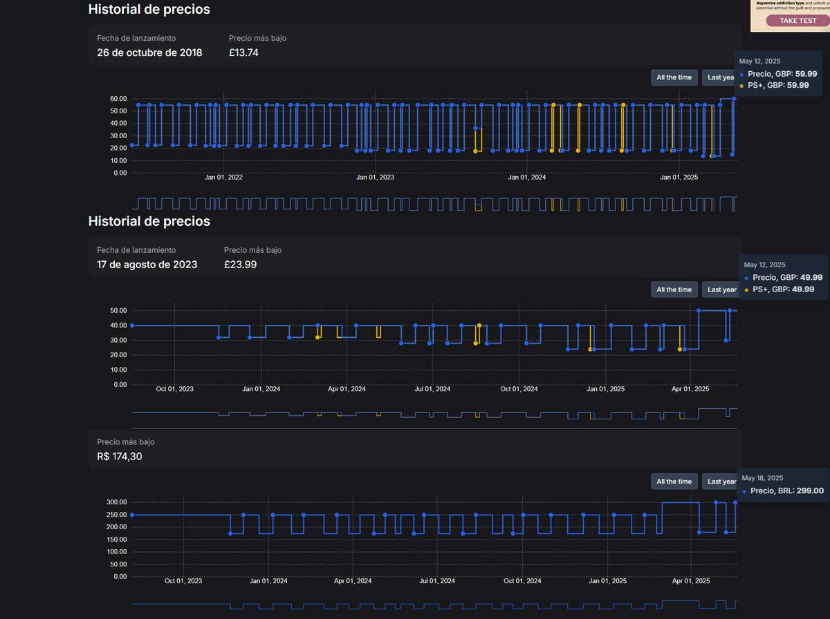
Task: Click the yellow legend dot beside PS+, GBP: 59.99
Action: 741,86
